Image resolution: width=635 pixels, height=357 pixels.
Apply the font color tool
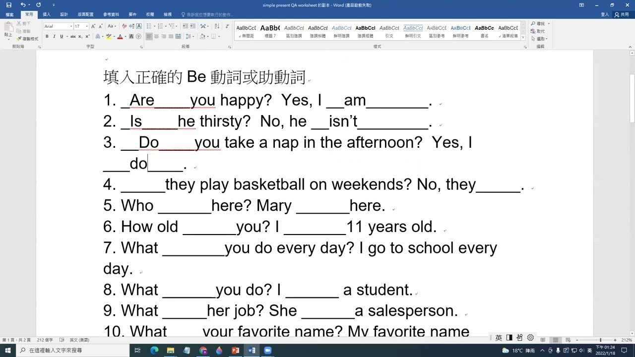(x=119, y=37)
